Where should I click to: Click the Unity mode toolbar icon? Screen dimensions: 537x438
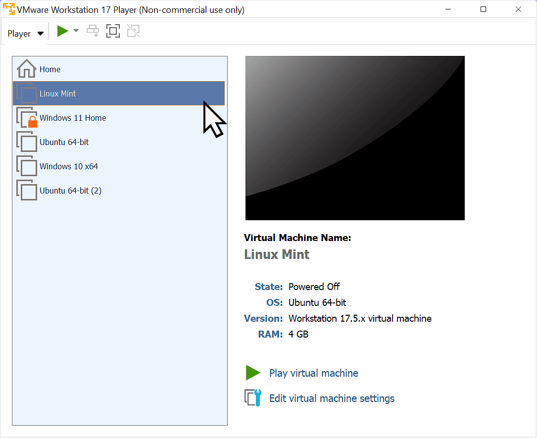pos(133,31)
